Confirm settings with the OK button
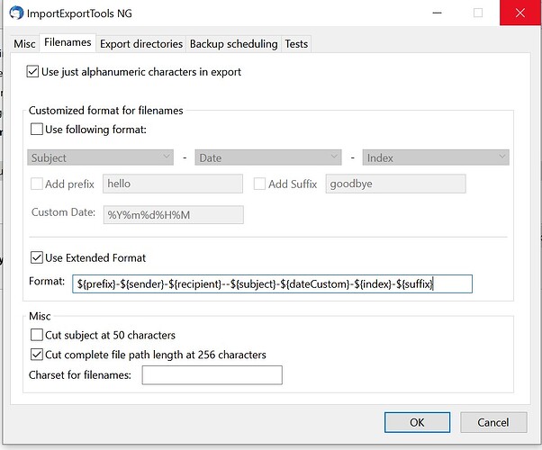The image size is (542, 450). [x=417, y=422]
